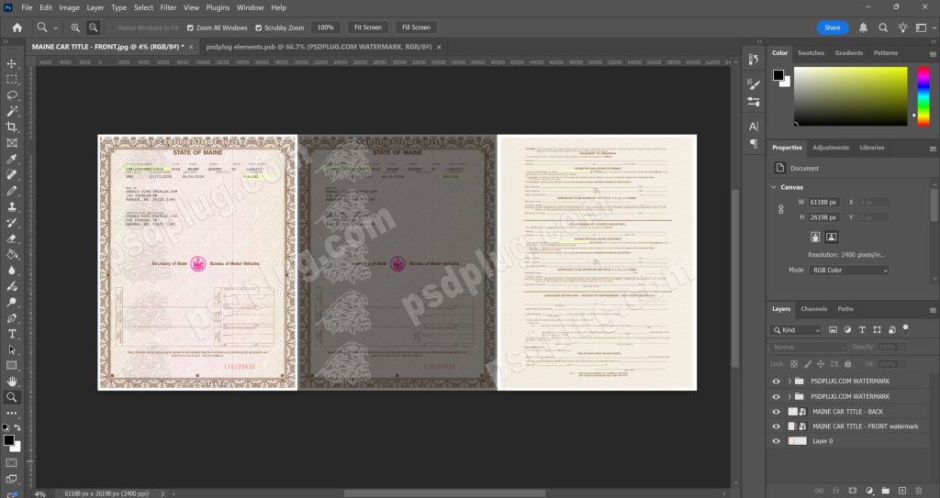Click the Home icon in options bar
The height and width of the screenshot is (498, 940).
17,28
